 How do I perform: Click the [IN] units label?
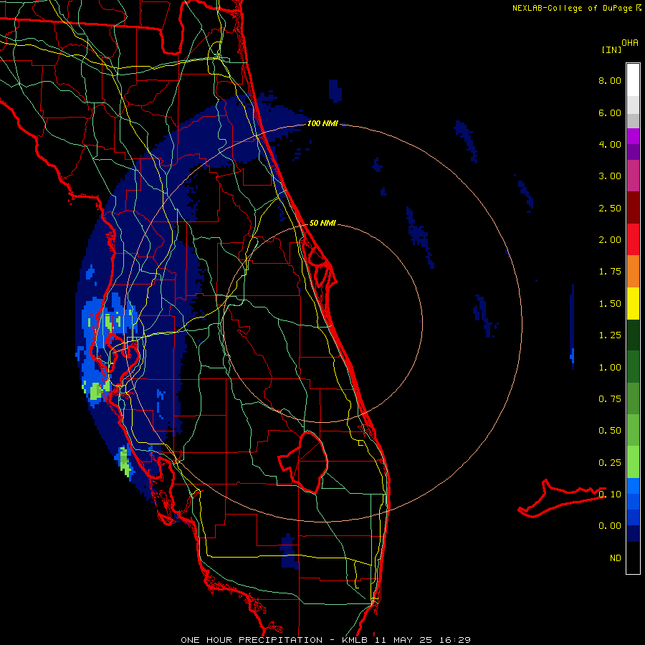click(611, 49)
